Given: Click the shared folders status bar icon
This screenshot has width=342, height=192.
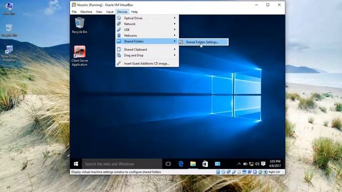Looking at the screenshot, I should pyautogui.click(x=239, y=172).
